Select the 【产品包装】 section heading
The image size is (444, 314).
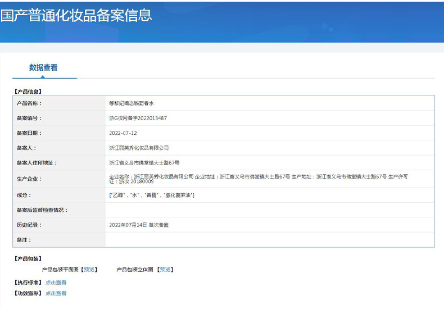tap(28, 258)
